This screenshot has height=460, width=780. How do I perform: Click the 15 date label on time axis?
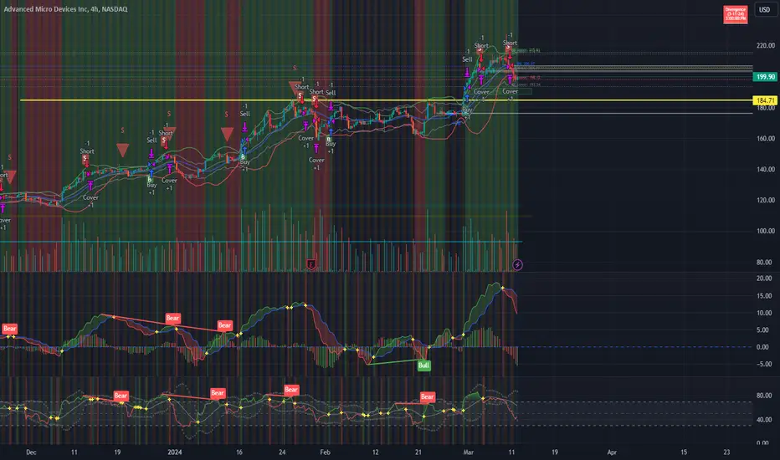684,452
